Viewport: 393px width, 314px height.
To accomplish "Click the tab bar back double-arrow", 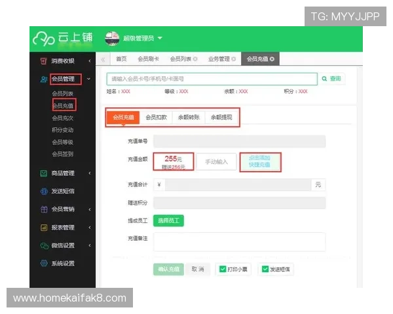I will [103, 60].
